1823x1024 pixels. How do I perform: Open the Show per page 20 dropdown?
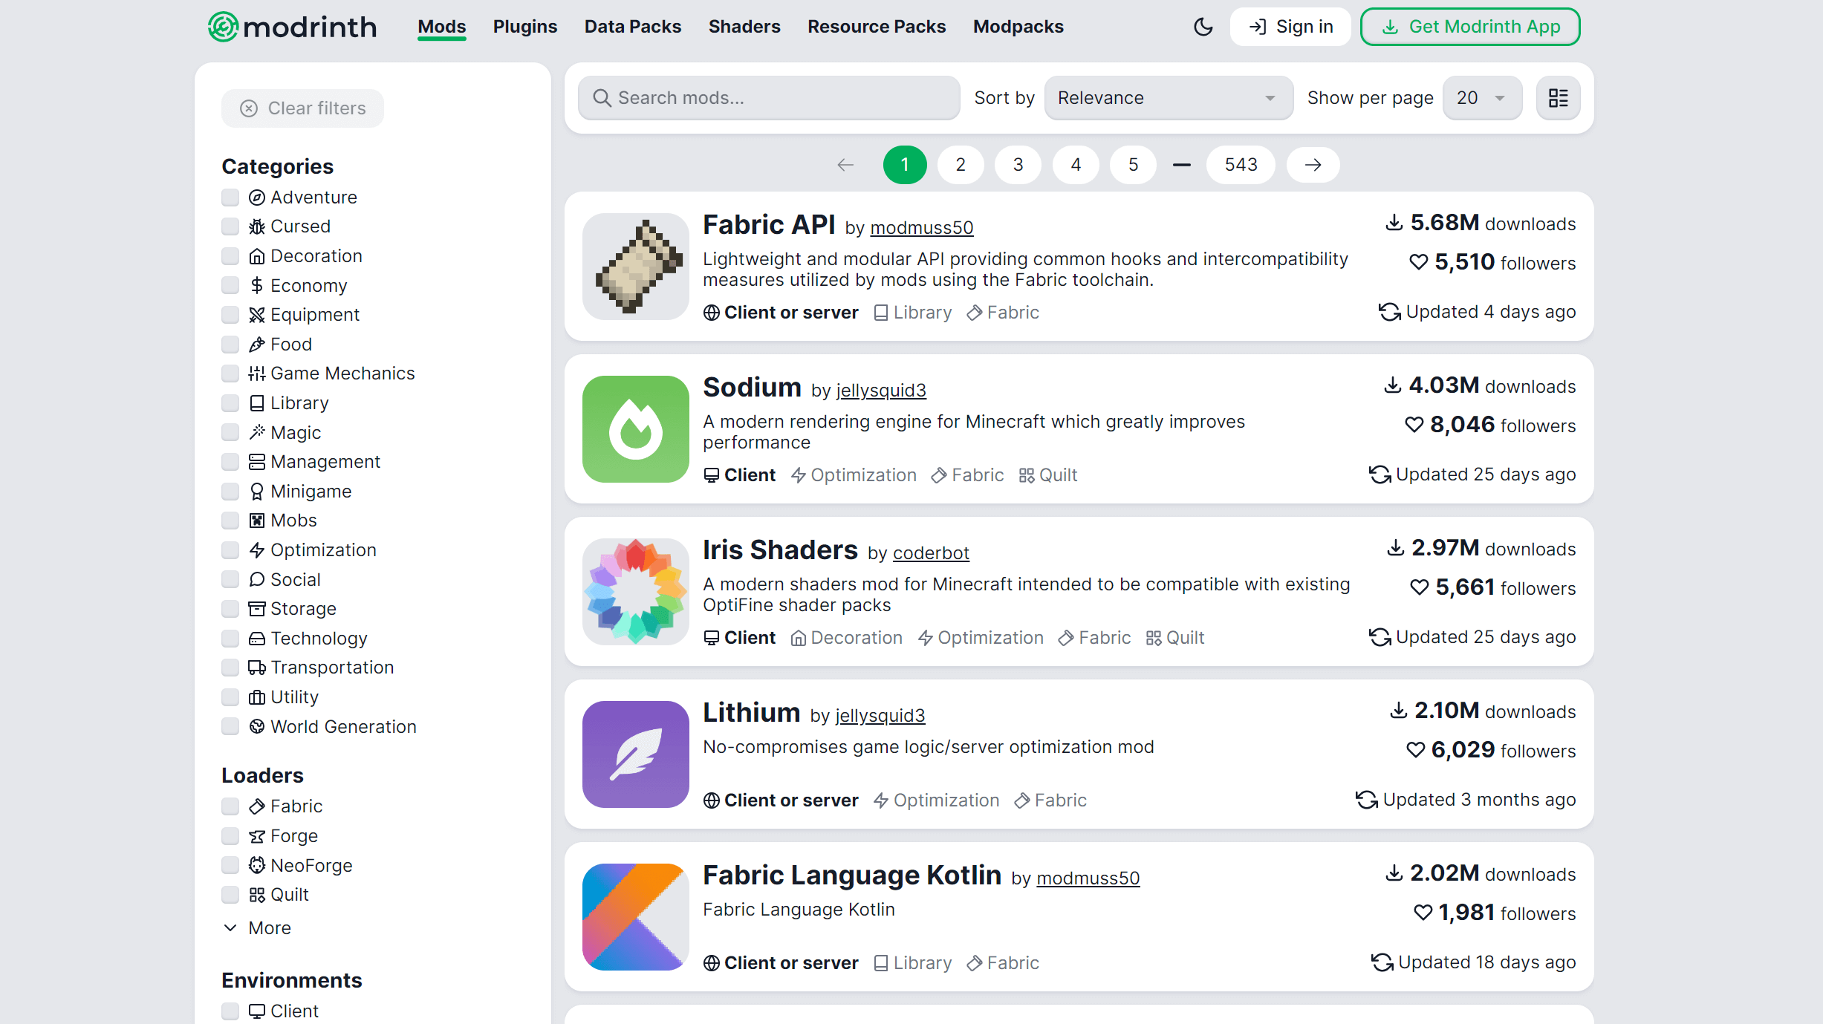click(x=1480, y=97)
